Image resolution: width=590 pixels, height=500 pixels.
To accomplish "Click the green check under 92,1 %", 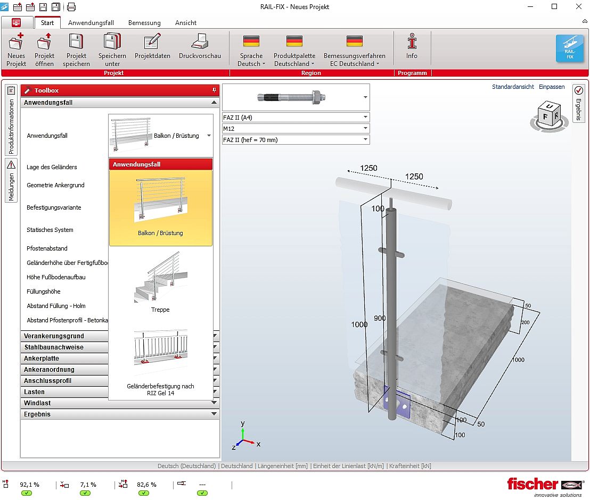I will (26, 493).
